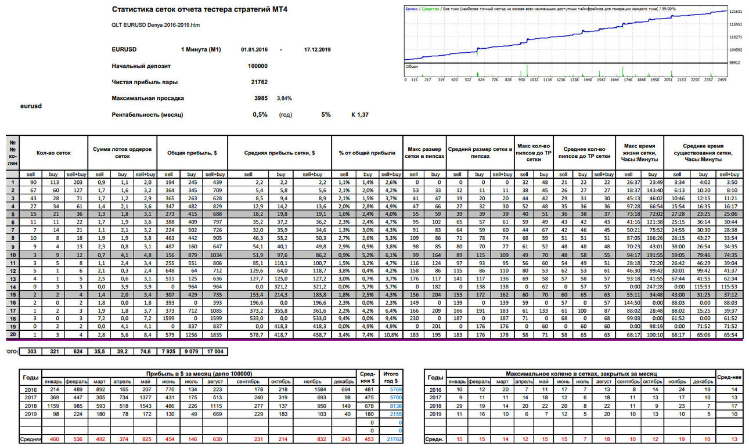Click the totals row value "624"

pos(77,352)
